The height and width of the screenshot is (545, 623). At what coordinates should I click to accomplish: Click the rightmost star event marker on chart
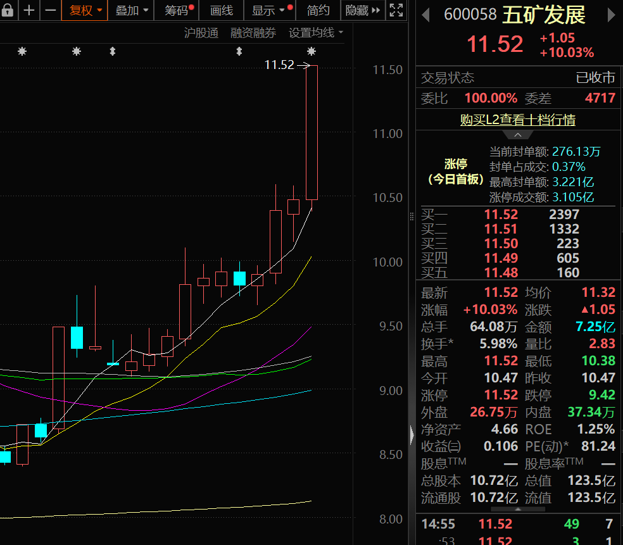click(x=311, y=51)
